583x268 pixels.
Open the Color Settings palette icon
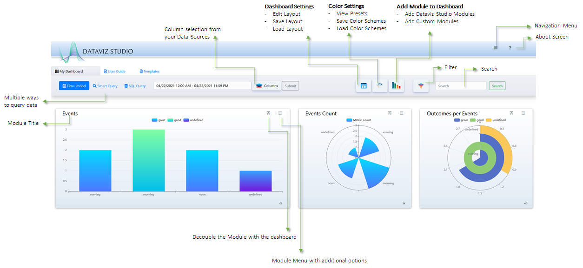click(380, 86)
